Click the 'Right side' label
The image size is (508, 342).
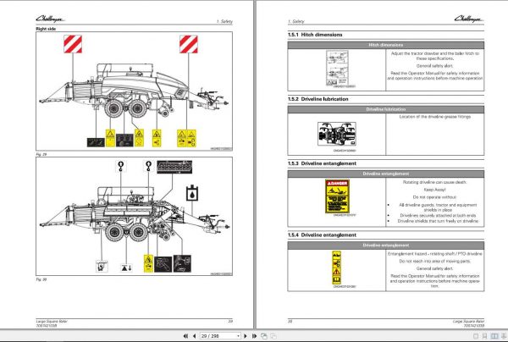point(46,29)
